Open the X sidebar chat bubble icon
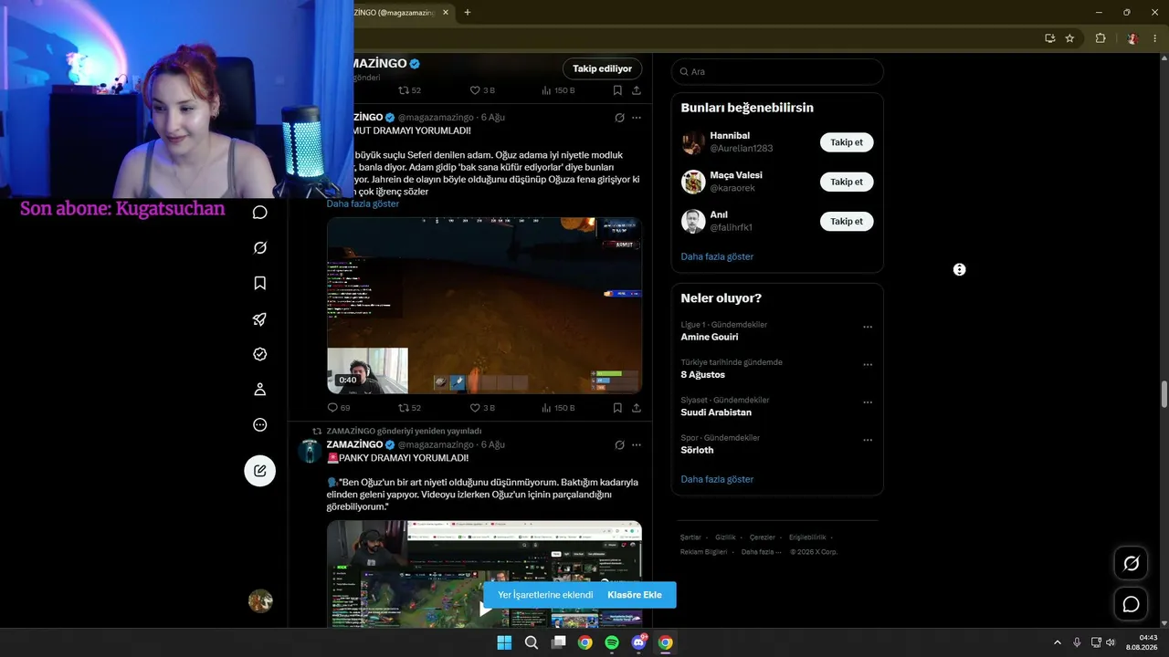The image size is (1169, 657). [x=260, y=213]
